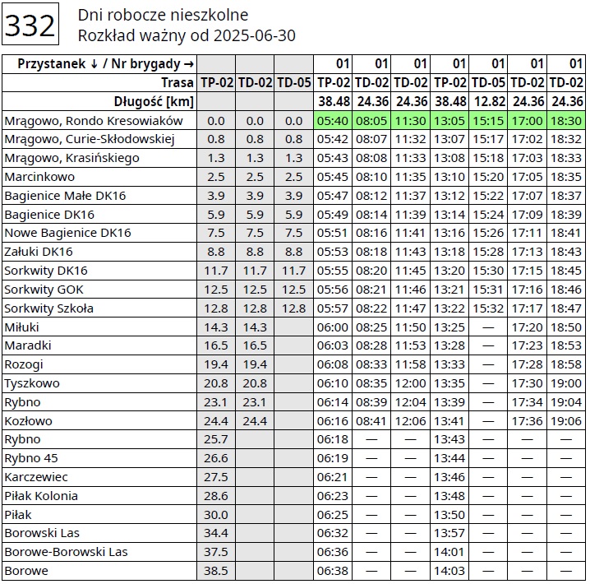This screenshot has height=584, width=590.
Task: Select stop 'Miłuki'
Action: pyautogui.click(x=21, y=327)
